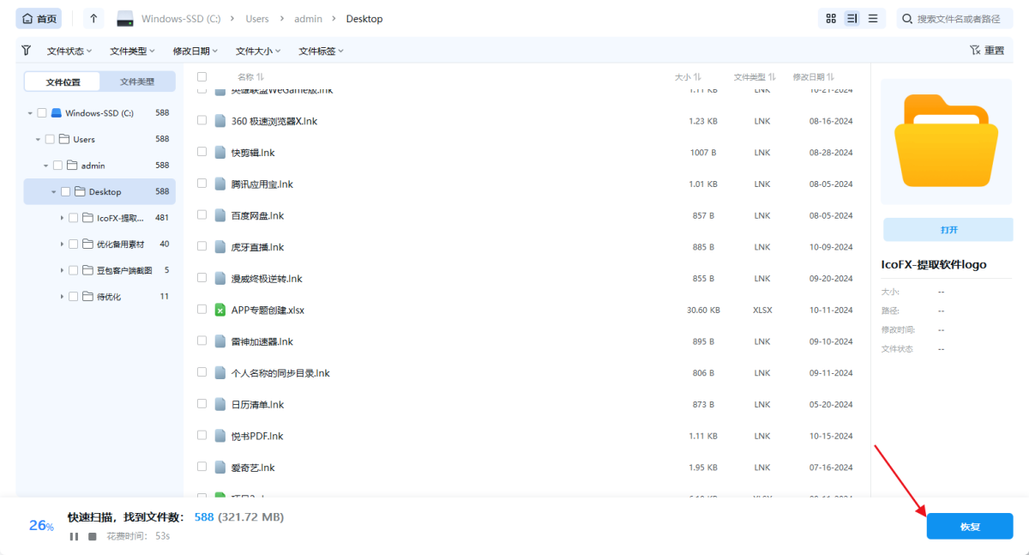Click the large folder preview image
Screen dimensions: 1029x555
coord(946,141)
